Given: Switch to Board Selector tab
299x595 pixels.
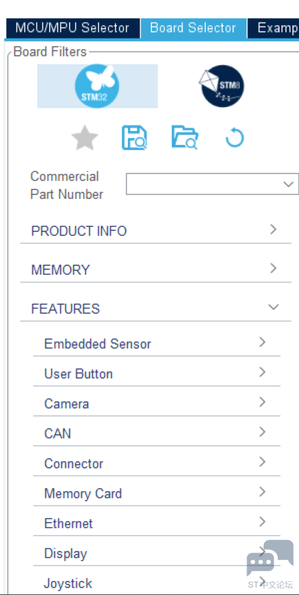Looking at the screenshot, I should 193,28.
